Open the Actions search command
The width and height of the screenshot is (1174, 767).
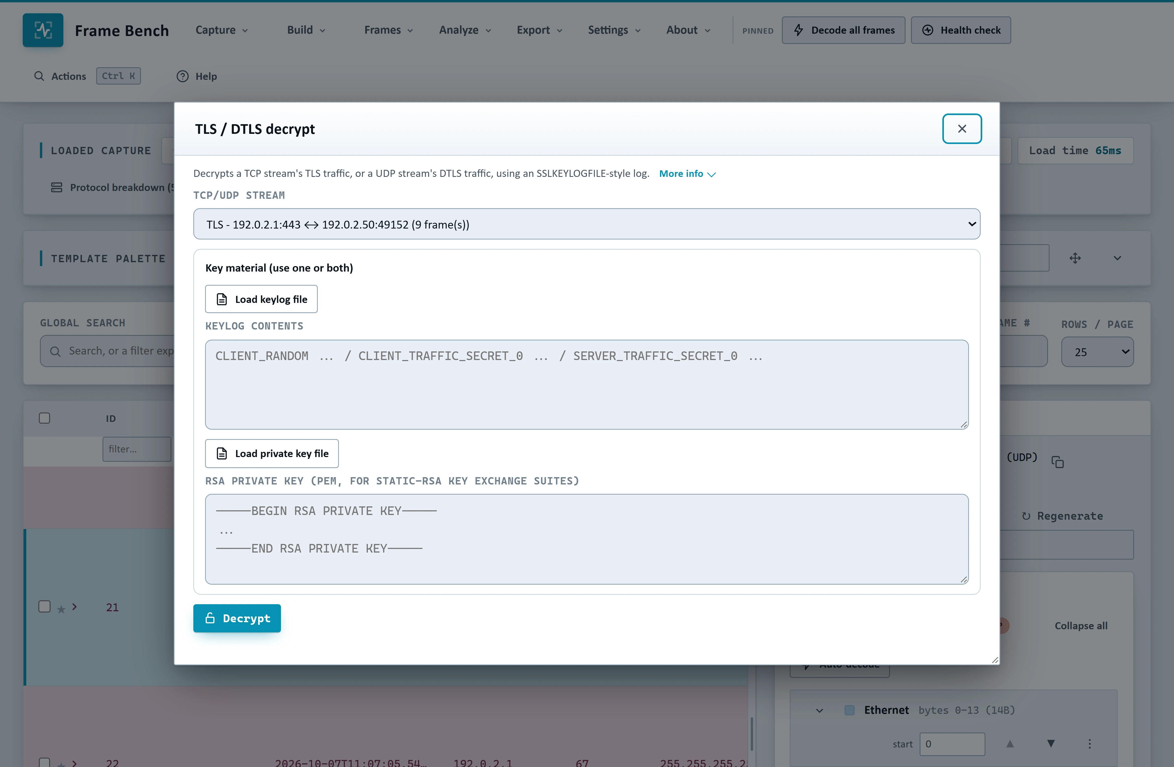point(87,76)
